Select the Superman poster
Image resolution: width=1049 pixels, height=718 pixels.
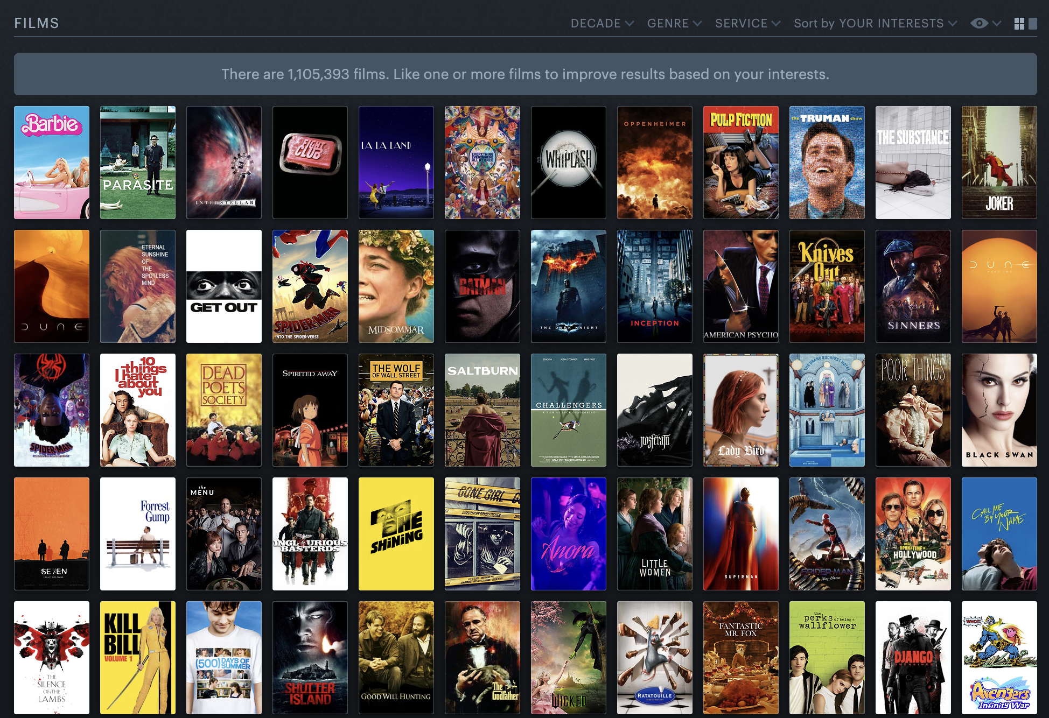click(741, 534)
